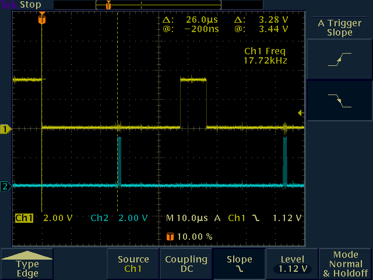Click the Ch1 yellow pulse top
This screenshot has height=280, width=373.
[193, 79]
